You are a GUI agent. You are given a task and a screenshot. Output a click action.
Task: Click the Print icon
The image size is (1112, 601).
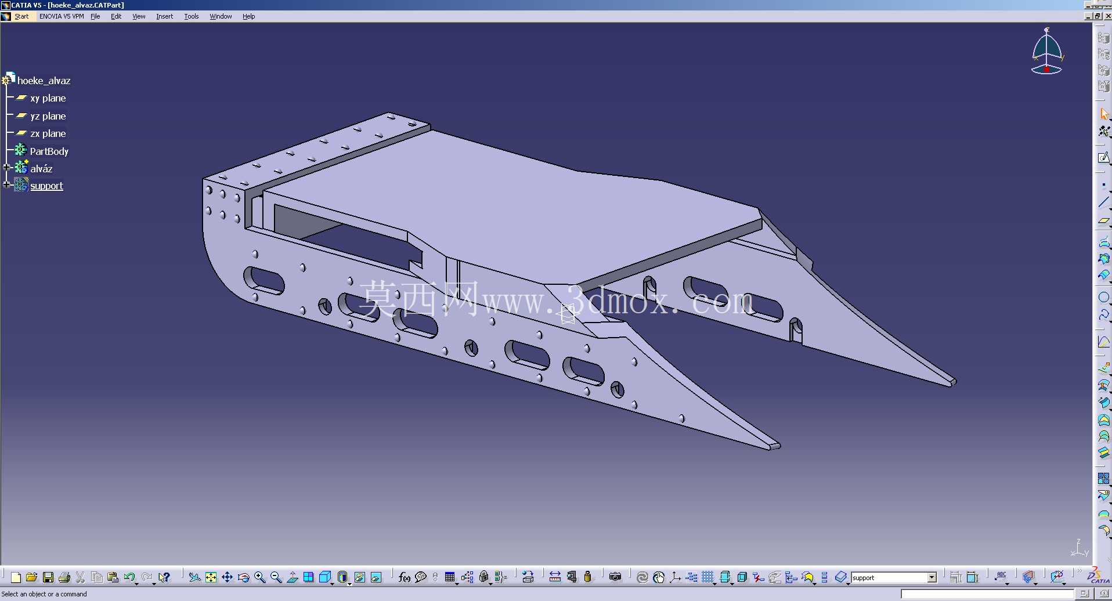point(64,577)
